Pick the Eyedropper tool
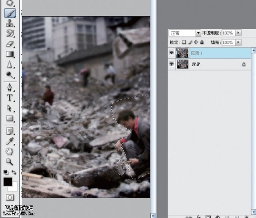The height and width of the screenshot is (218, 256). coord(10,141)
